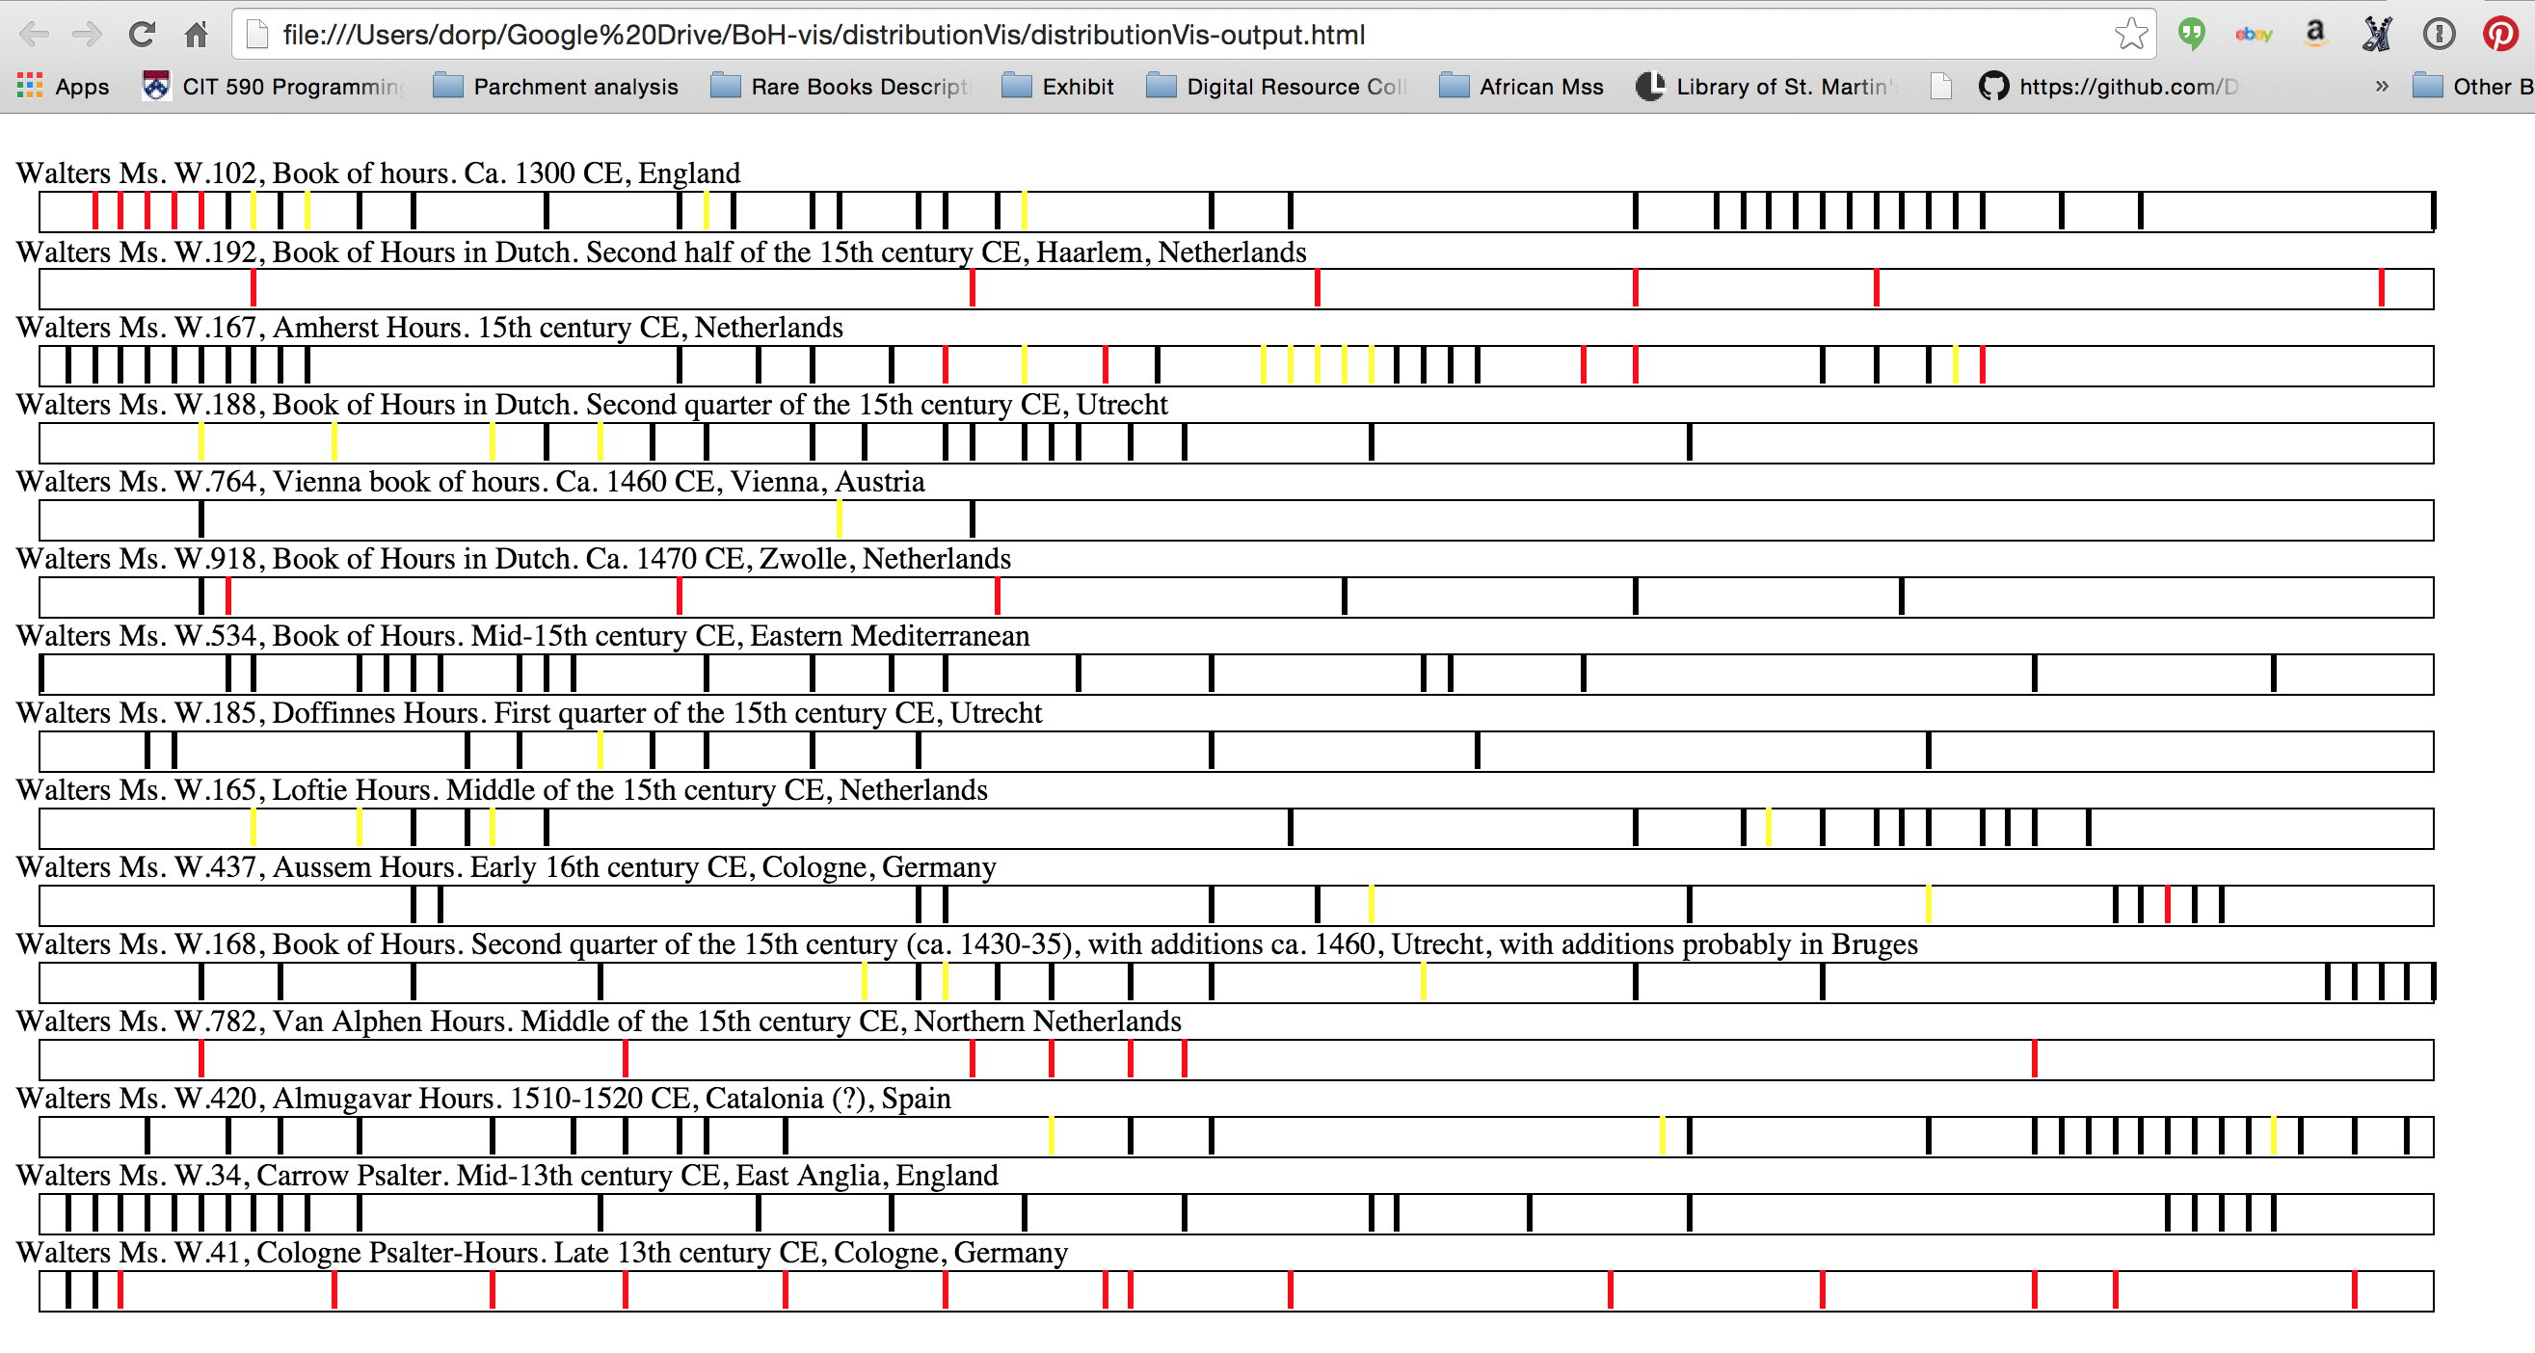Open the Pinterest extension icon
The image size is (2535, 1353).
[2500, 35]
